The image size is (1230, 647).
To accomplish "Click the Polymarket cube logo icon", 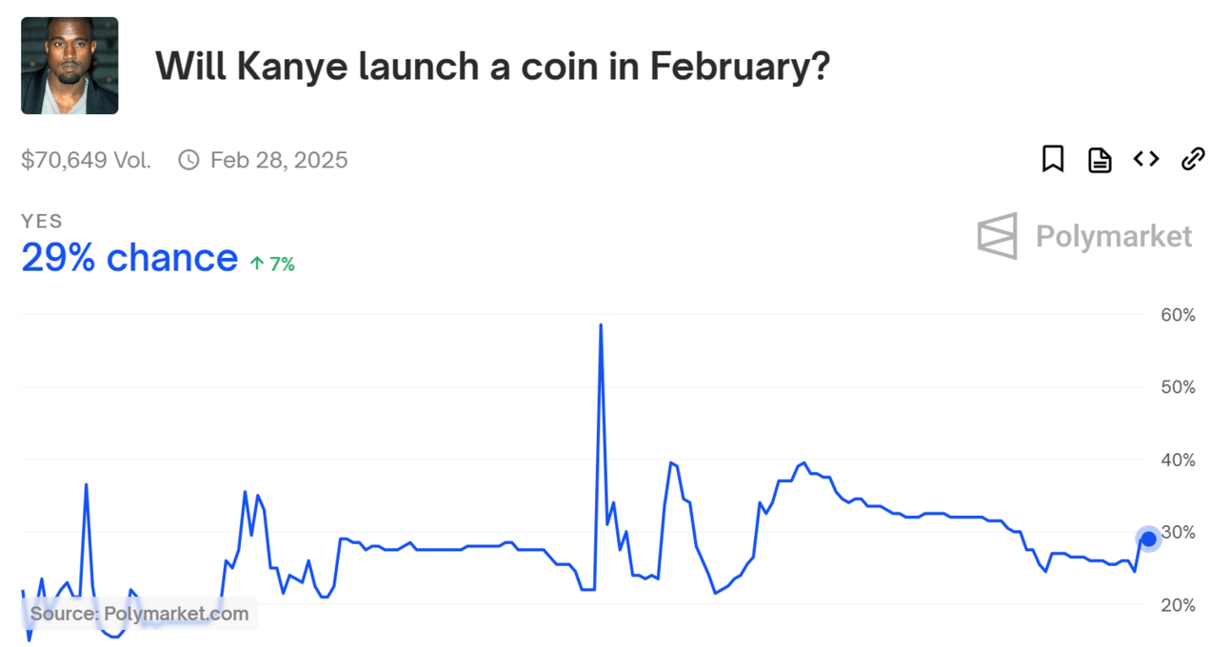I will point(997,235).
